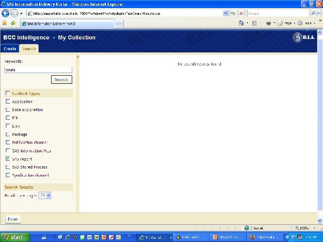
Task: Check the SAS Information Map checkbox
Action: (x=8, y=151)
